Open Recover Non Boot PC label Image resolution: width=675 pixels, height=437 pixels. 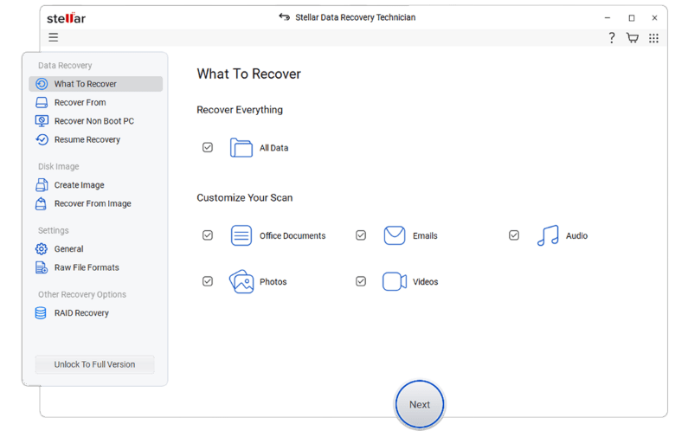(94, 121)
